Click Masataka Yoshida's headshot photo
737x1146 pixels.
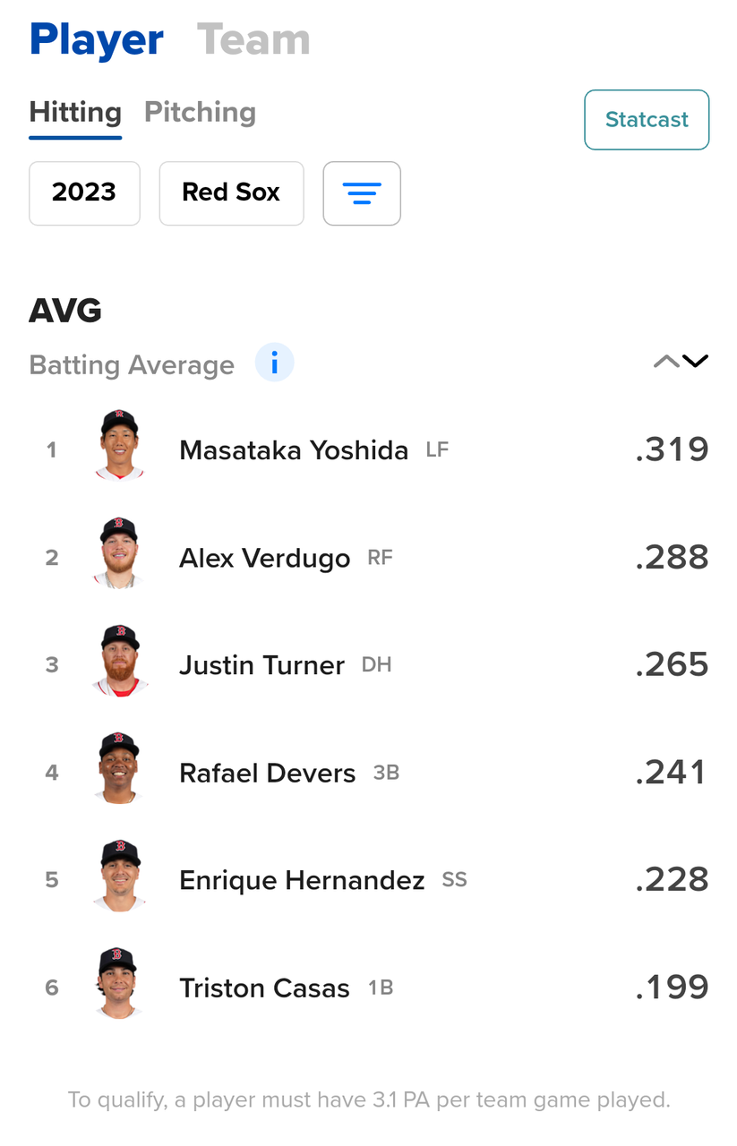(119, 446)
